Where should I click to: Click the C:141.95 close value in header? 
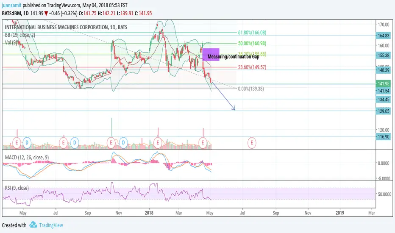click(x=143, y=14)
